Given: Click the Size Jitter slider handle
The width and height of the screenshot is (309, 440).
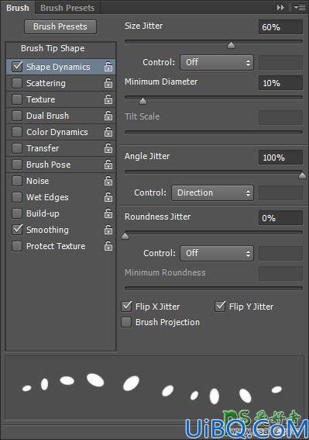Looking at the screenshot, I should 231,45.
